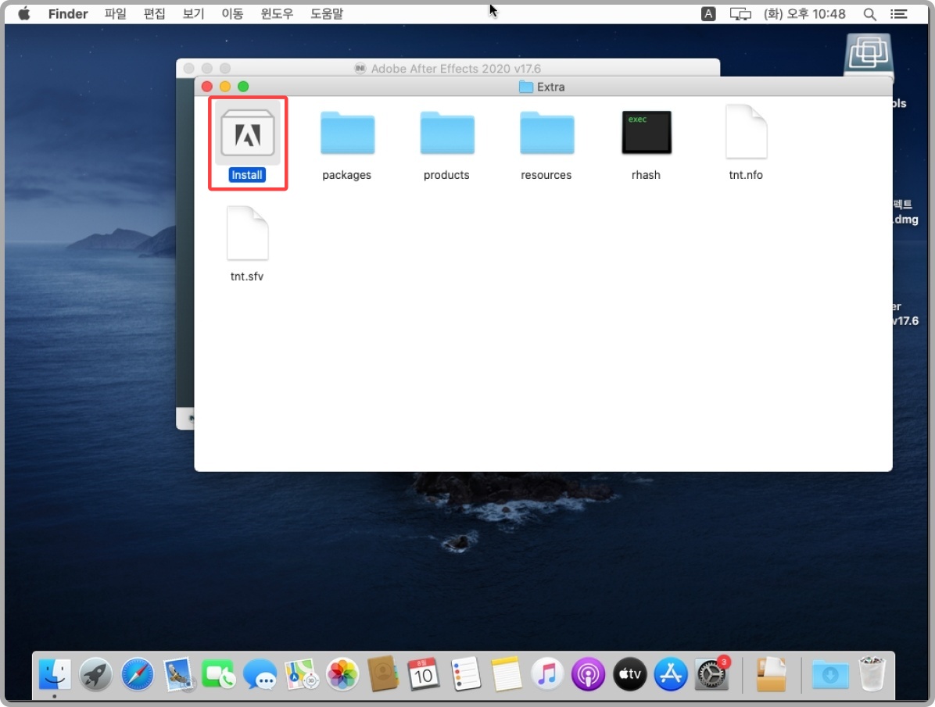Open Maps from the Dock
This screenshot has height=707, width=935.
click(x=301, y=675)
